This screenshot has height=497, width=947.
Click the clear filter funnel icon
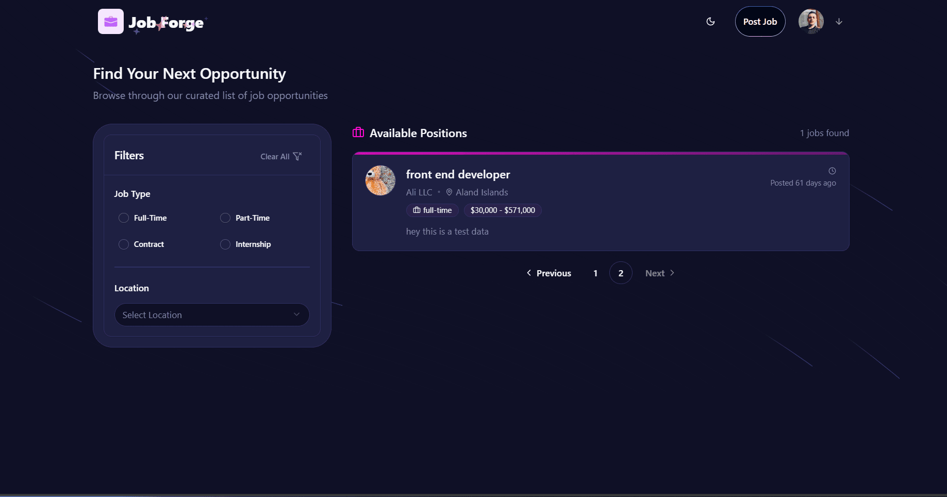pyautogui.click(x=297, y=156)
